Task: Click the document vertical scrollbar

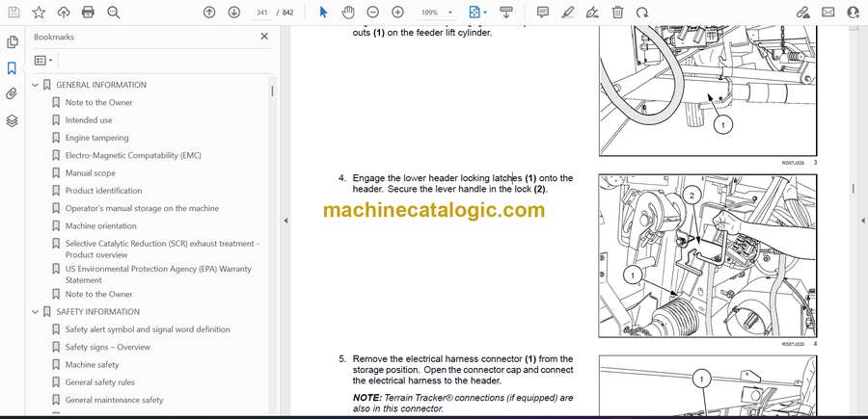Action: pyautogui.click(x=854, y=189)
